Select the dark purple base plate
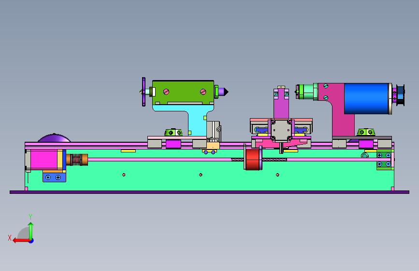 (x=210, y=192)
